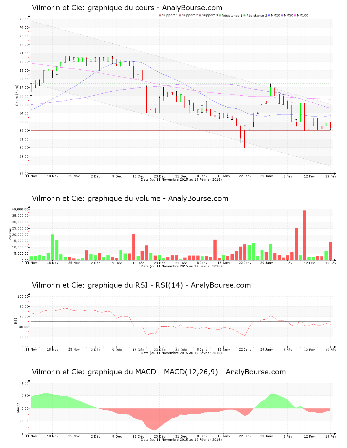Click the 75.00 value on price axis

[24, 19]
